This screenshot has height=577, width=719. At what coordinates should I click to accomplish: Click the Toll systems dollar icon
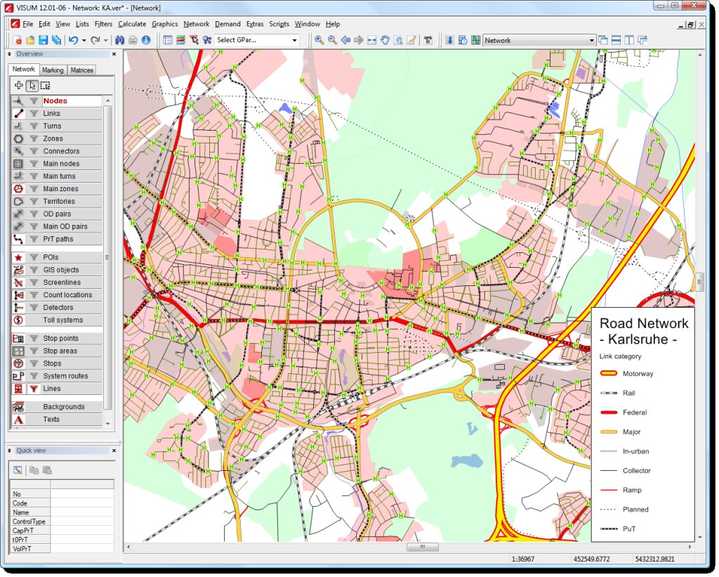tap(19, 320)
